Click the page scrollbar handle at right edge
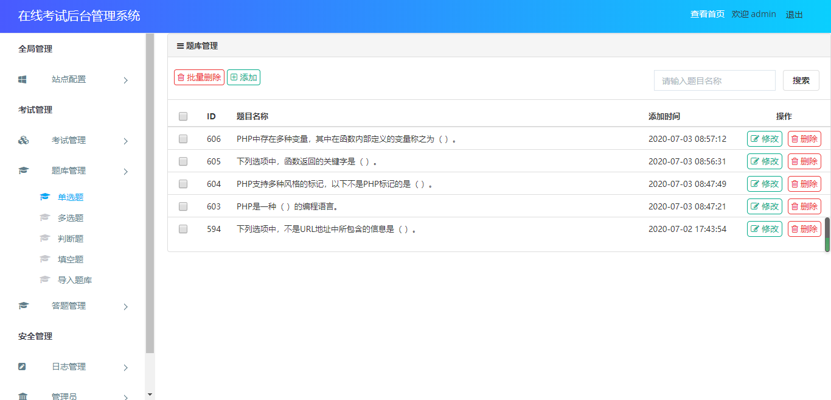Image resolution: width=831 pixels, height=400 pixels. [827, 234]
